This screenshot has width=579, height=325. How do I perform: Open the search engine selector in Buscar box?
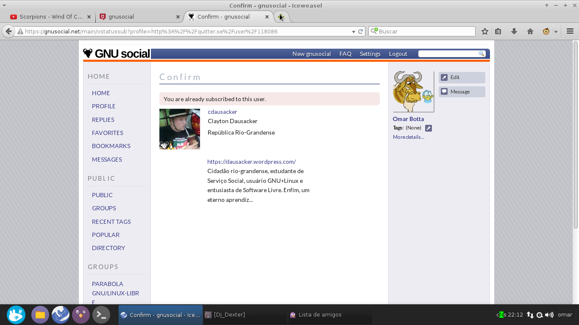point(374,31)
